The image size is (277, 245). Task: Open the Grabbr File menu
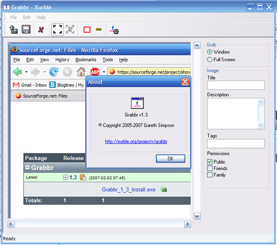click(13, 17)
